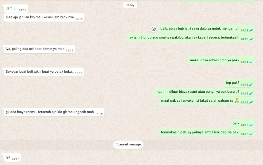The height and width of the screenshot is (165, 263).
Task: Click the 1 unread message marker
Action: 128,144
